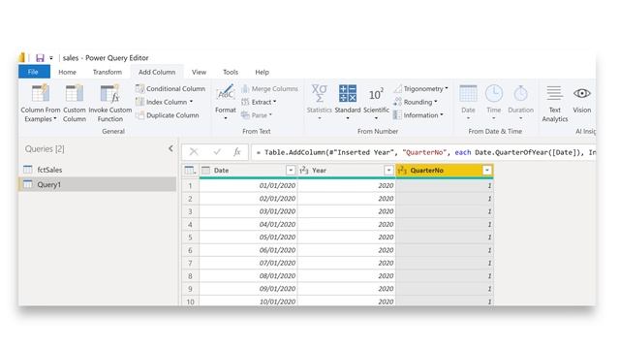Open the Rounding dropdown
The height and width of the screenshot is (349, 620).
click(416, 102)
